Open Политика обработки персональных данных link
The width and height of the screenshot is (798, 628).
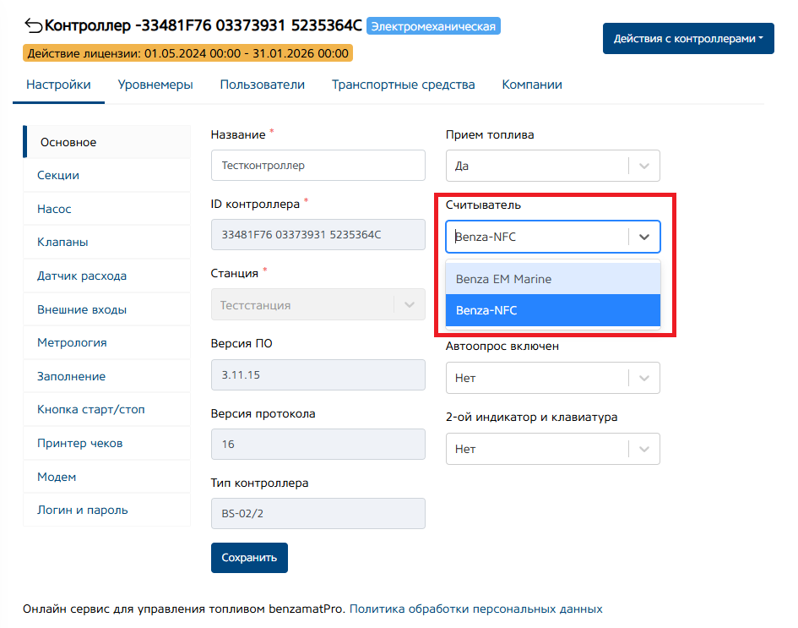click(475, 609)
